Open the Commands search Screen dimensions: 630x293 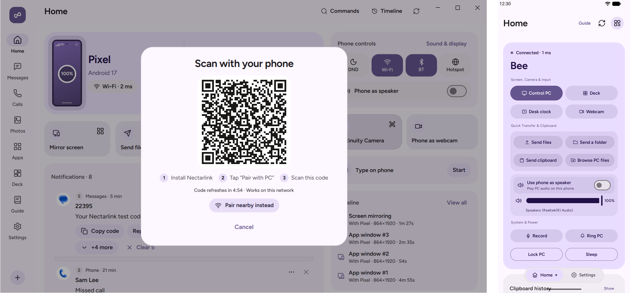(x=340, y=11)
